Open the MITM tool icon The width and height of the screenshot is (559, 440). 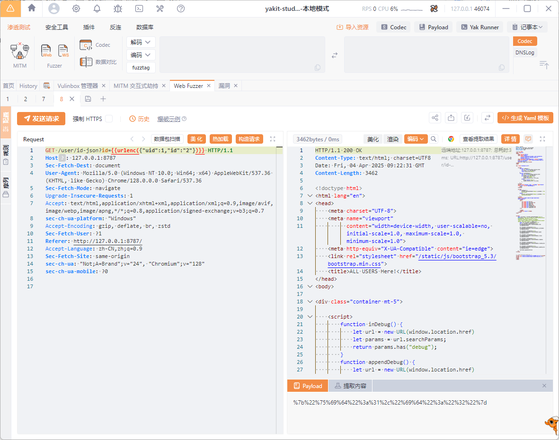click(x=20, y=51)
